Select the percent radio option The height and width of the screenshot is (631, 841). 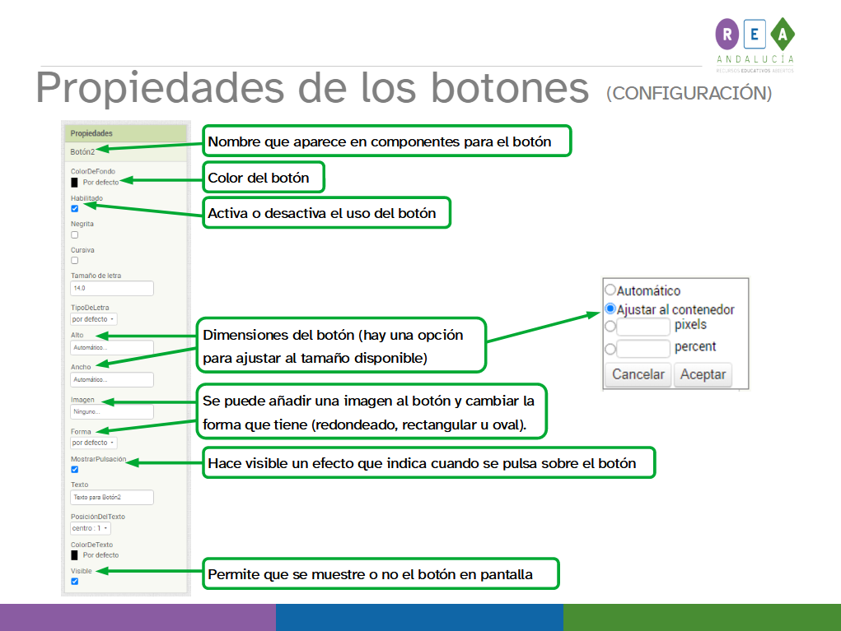click(x=610, y=348)
